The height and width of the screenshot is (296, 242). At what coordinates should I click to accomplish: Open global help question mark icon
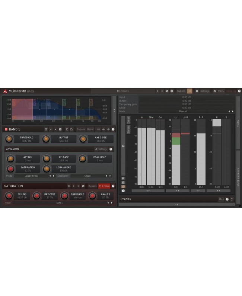[239, 91]
